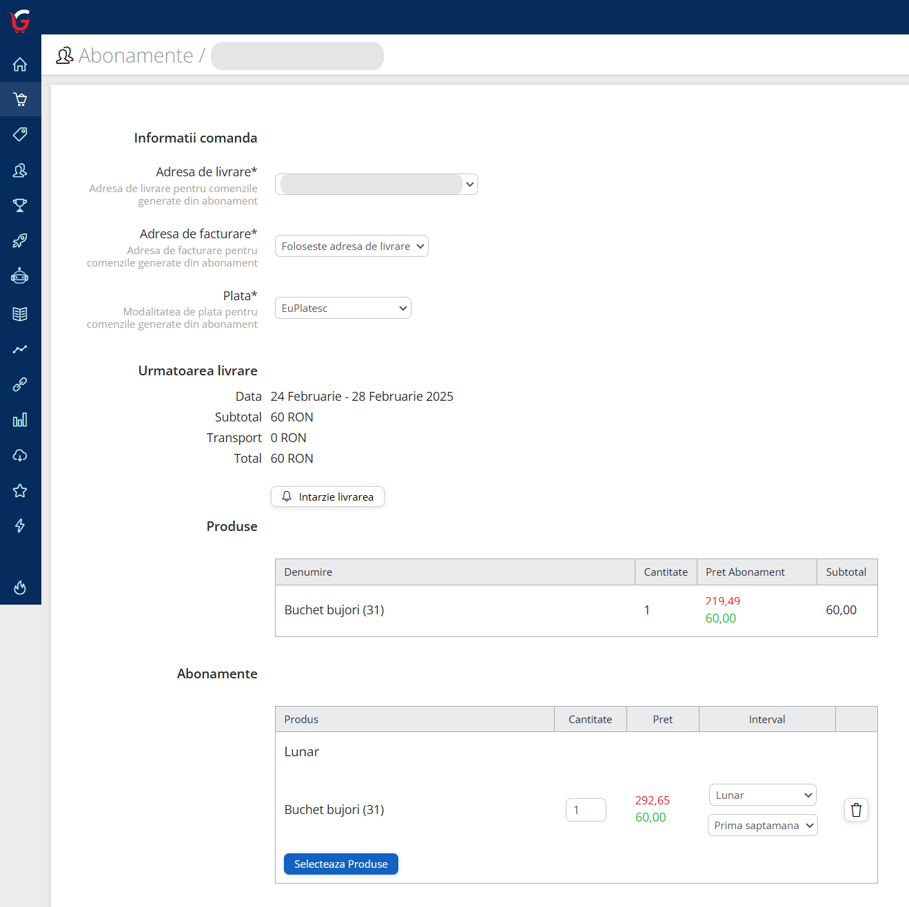This screenshot has height=907, width=909.
Task: Open the trend line analytics icon
Action: point(20,349)
